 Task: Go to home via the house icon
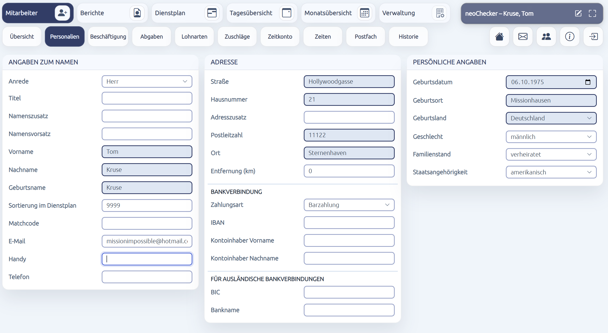[x=499, y=36]
